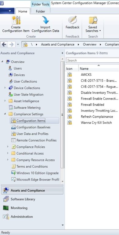
Task: Click the breadcrumb arrow after Overview
Action: point(100,44)
